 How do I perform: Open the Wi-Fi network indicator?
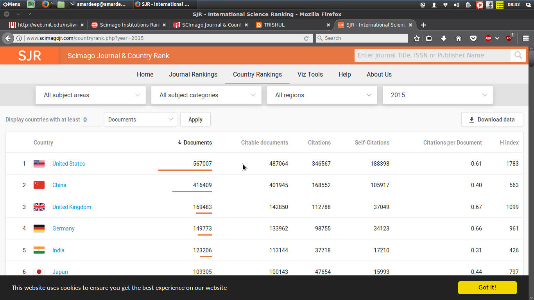445,5
